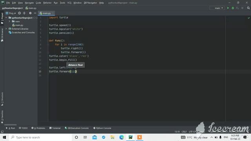Expand the venv folder
Viewport: 251px width, 141px height.
click(9, 21)
